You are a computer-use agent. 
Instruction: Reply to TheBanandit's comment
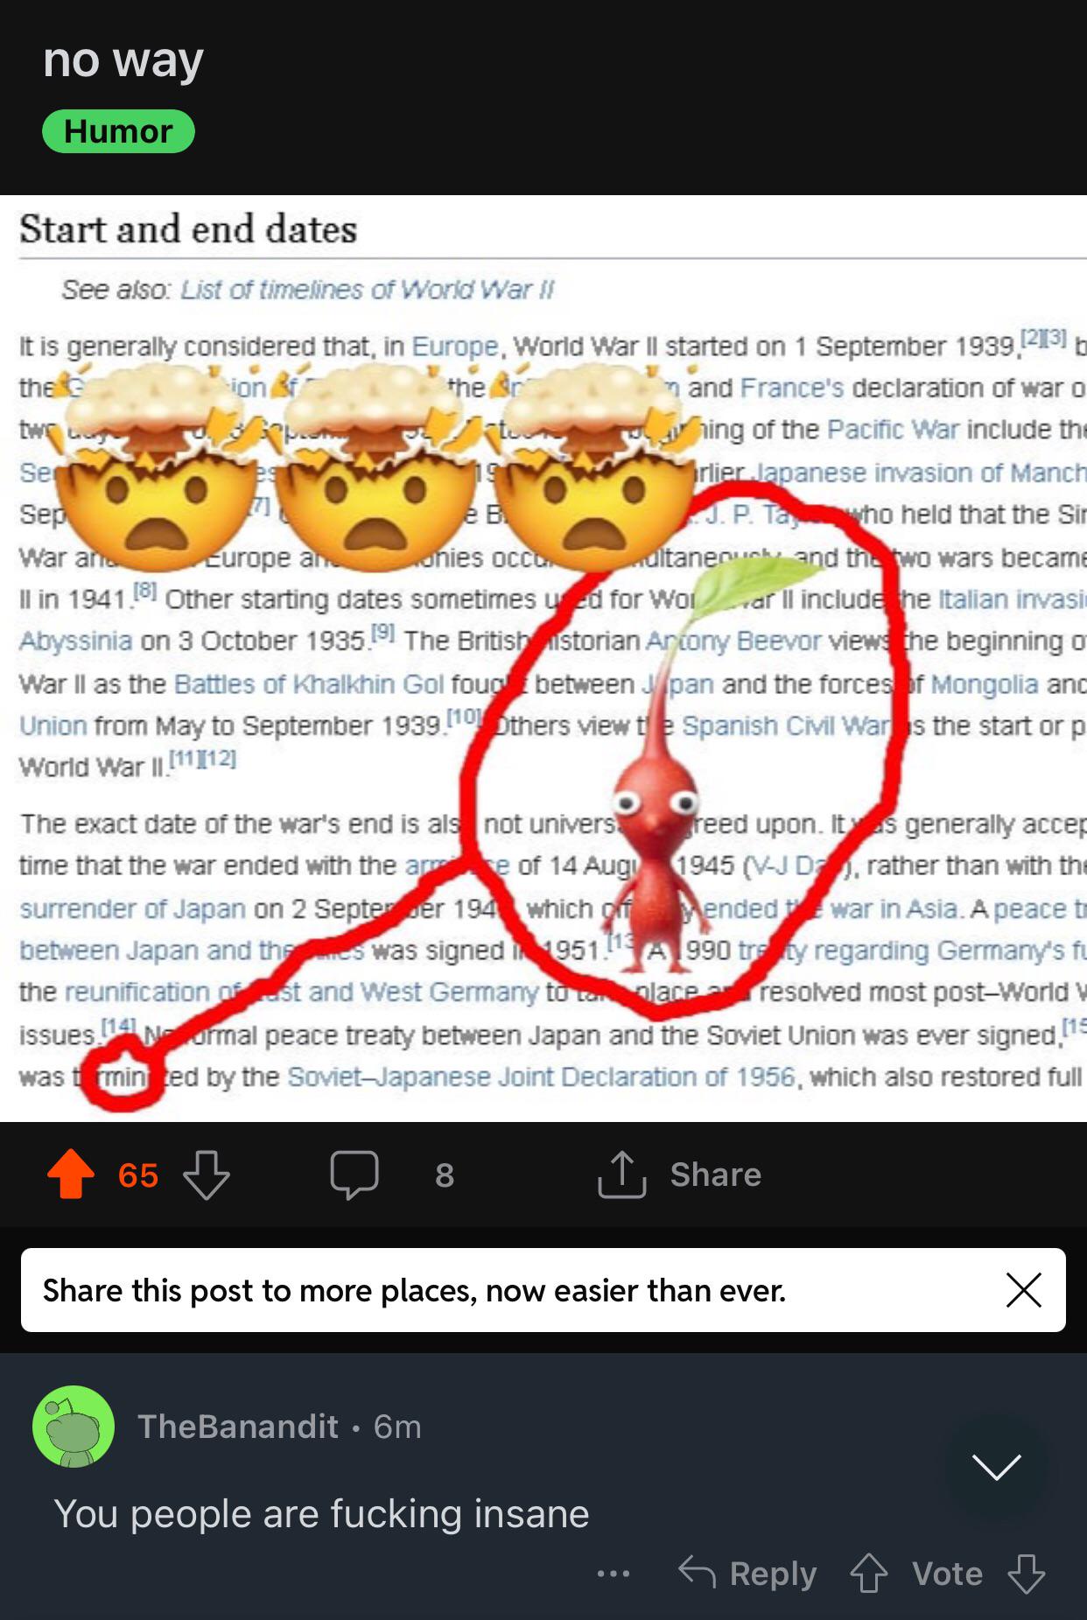[x=747, y=1573]
